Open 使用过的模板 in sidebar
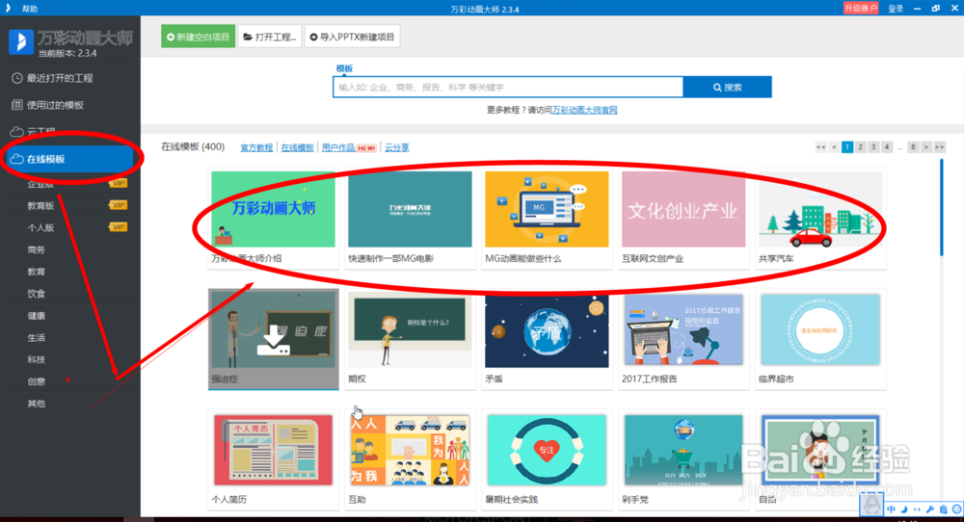Image resolution: width=964 pixels, height=522 pixels. (x=55, y=105)
